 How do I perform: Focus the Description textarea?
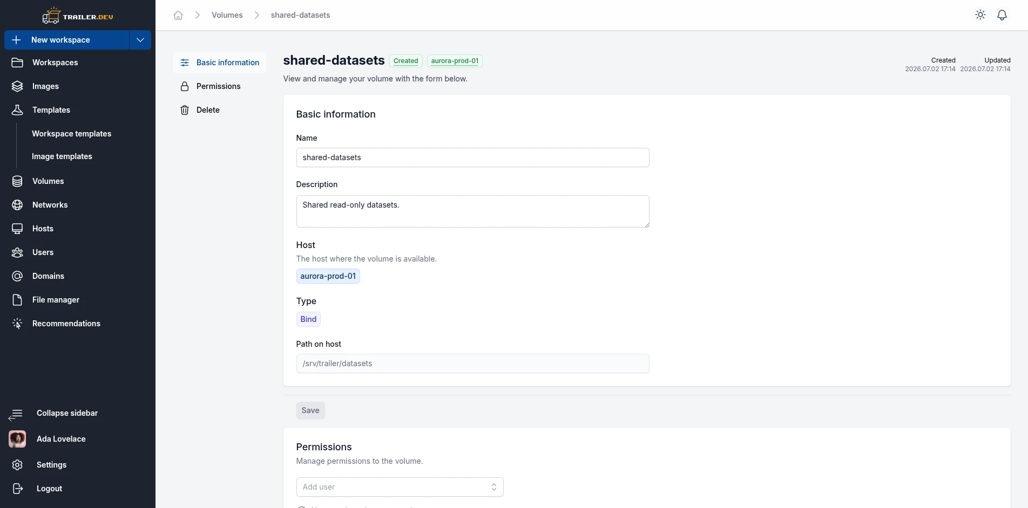[x=472, y=211]
